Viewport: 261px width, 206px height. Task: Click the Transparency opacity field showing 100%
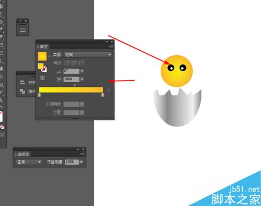coord(72,162)
